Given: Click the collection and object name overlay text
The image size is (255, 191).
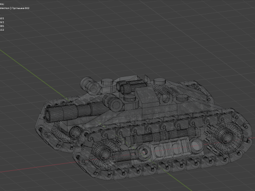Looking at the screenshot, I should tap(14, 8).
